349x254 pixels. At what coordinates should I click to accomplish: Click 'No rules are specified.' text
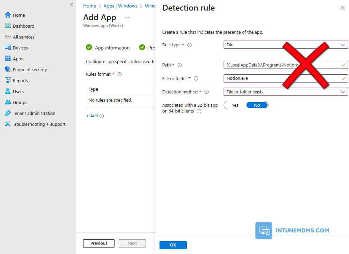click(x=110, y=100)
